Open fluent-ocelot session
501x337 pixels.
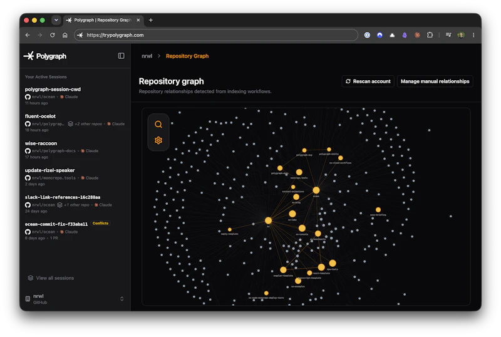75,123
